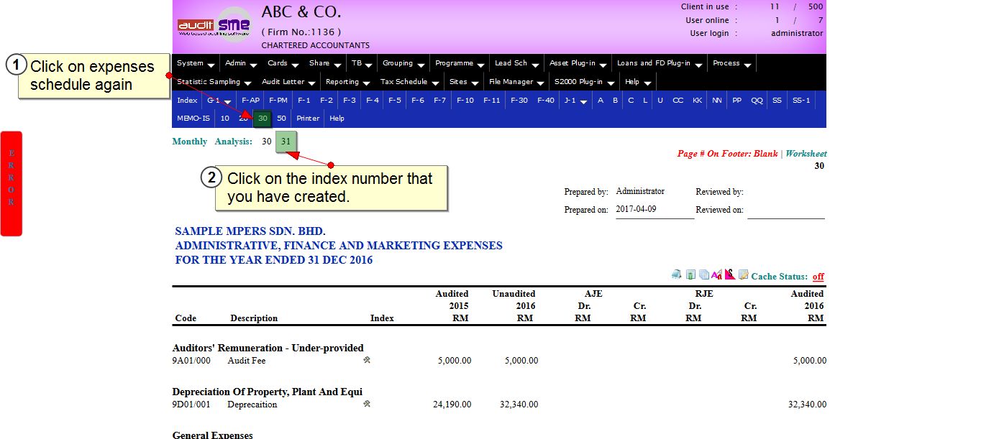Viewport: 999px width, 439px height.
Task: Open the Worksheet link
Action: point(806,154)
